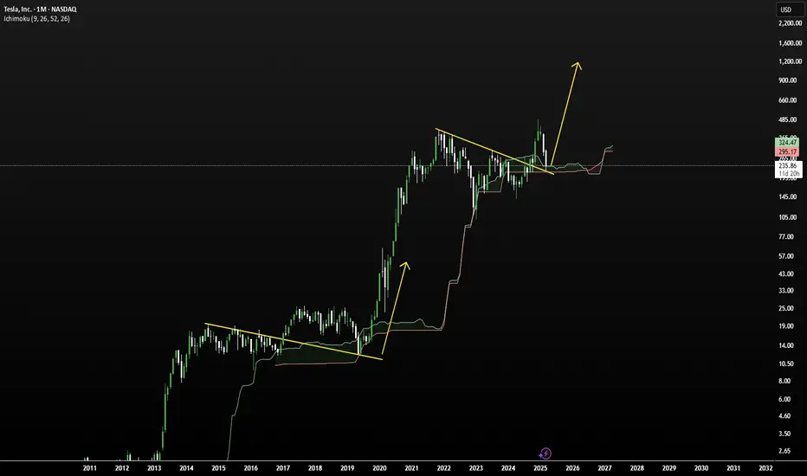The height and width of the screenshot is (476, 807).
Task: Click the 485.00 price axis label
Action: click(x=787, y=120)
